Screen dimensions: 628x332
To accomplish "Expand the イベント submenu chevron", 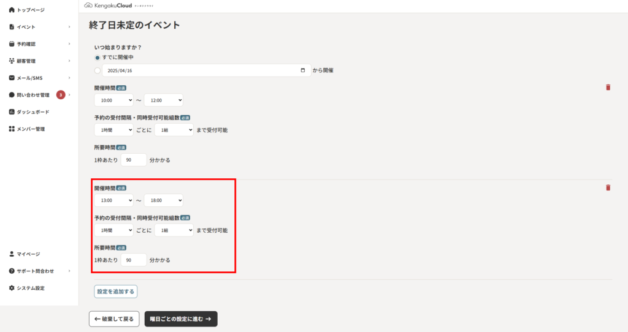I will [x=69, y=27].
